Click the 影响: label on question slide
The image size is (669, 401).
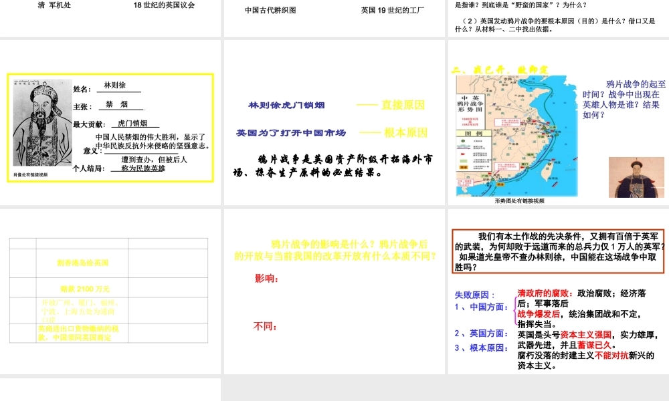coord(266,279)
